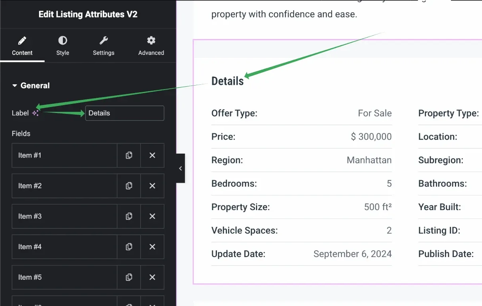This screenshot has width=482, height=306.
Task: Go to the Advanced tab
Action: [x=151, y=46]
